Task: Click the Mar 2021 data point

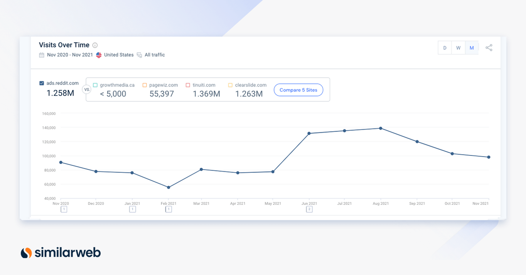Action: click(201, 169)
